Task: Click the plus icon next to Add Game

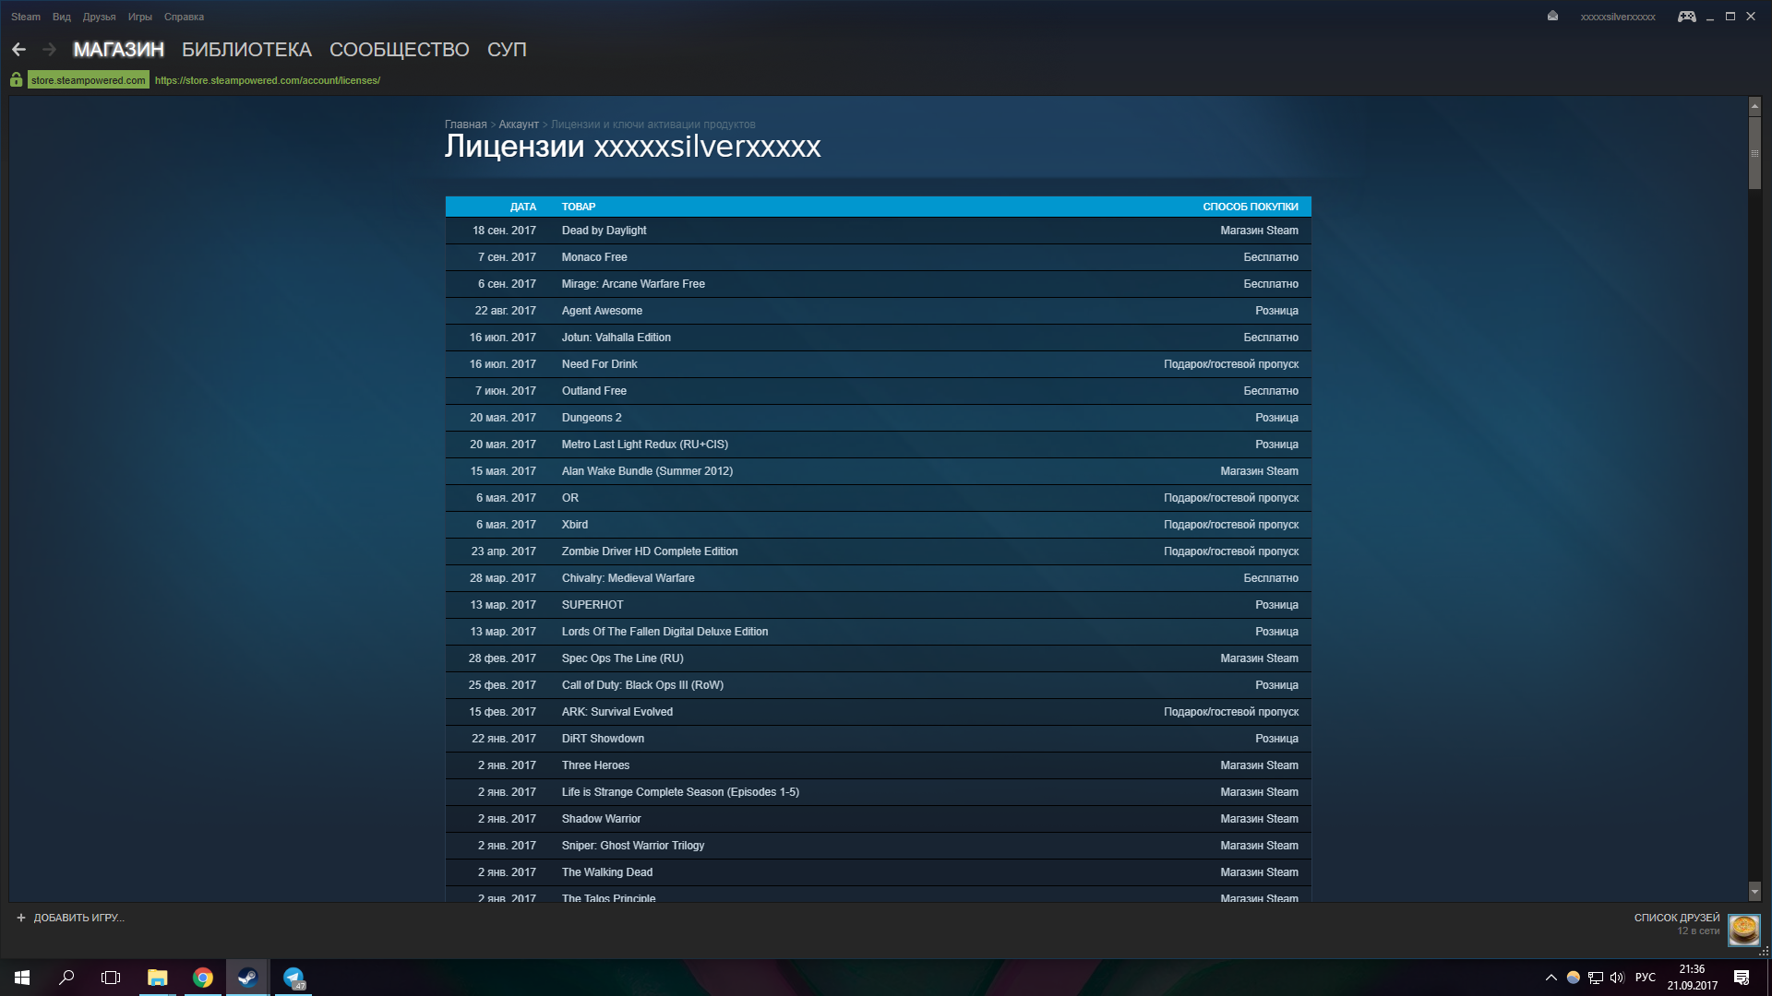Action: click(x=21, y=918)
